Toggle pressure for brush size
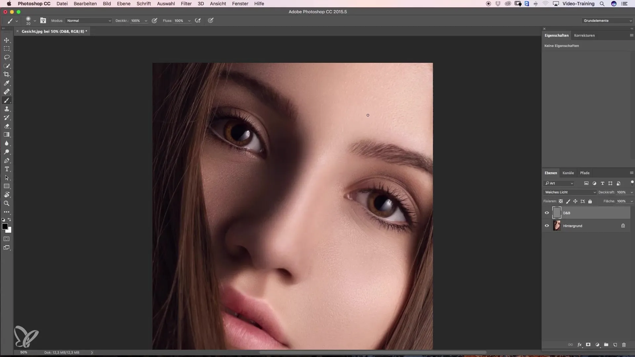This screenshot has width=635, height=357. pyautogui.click(x=211, y=20)
